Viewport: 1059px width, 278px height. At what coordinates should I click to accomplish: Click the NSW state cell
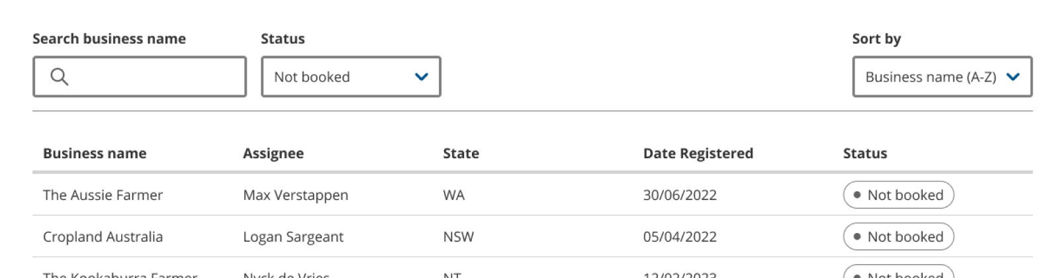click(x=458, y=237)
